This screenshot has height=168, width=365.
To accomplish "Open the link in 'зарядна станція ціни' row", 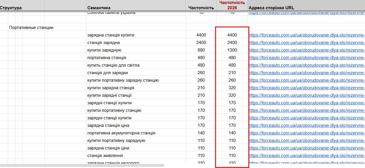I will 307,148.
